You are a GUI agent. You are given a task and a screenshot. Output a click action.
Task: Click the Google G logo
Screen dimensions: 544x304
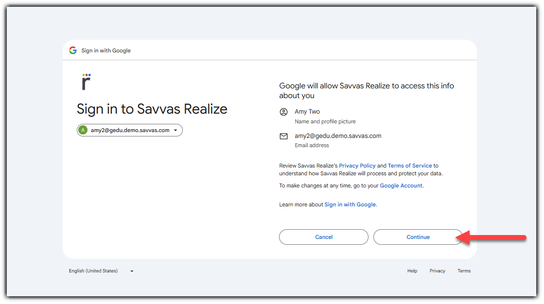pos(73,51)
